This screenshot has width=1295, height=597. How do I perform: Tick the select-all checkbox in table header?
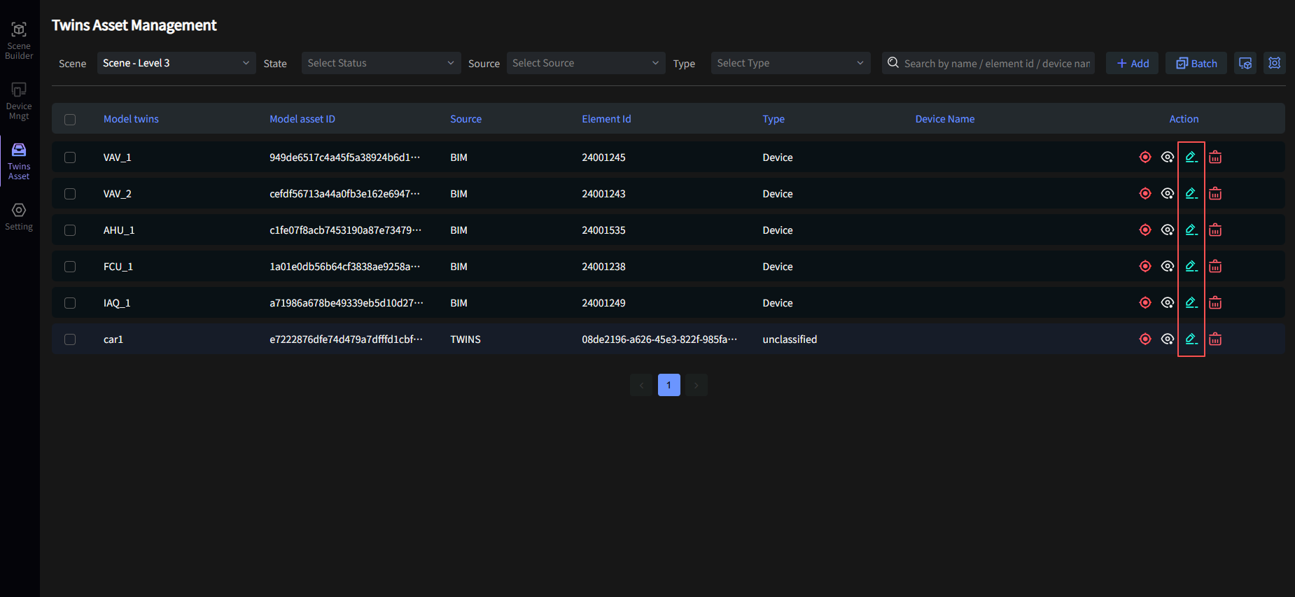[70, 120]
